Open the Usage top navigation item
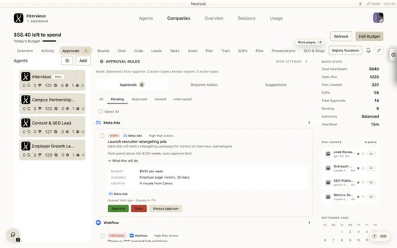This screenshot has height=248, width=397. click(x=276, y=18)
